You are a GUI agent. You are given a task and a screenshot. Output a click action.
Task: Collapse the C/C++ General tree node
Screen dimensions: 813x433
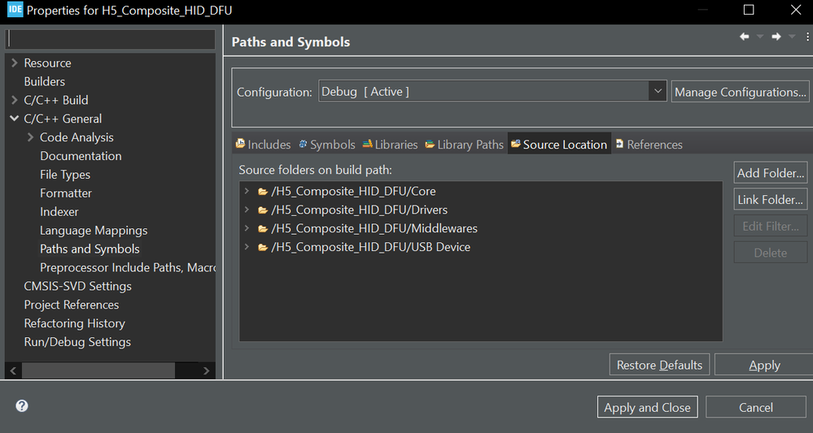[15, 119]
